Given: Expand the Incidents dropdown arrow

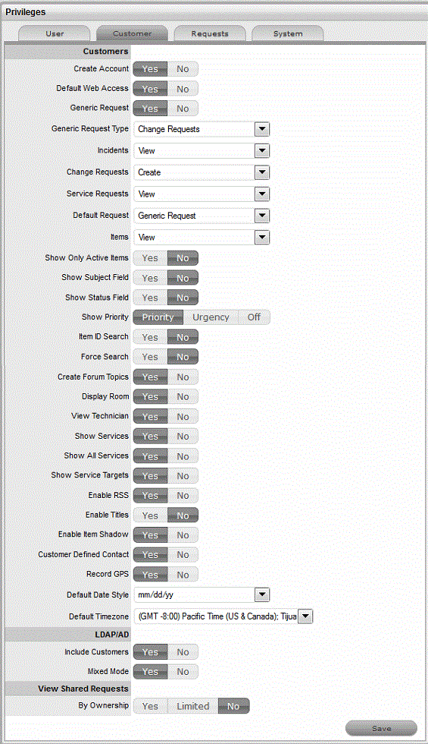Looking at the screenshot, I should [262, 151].
